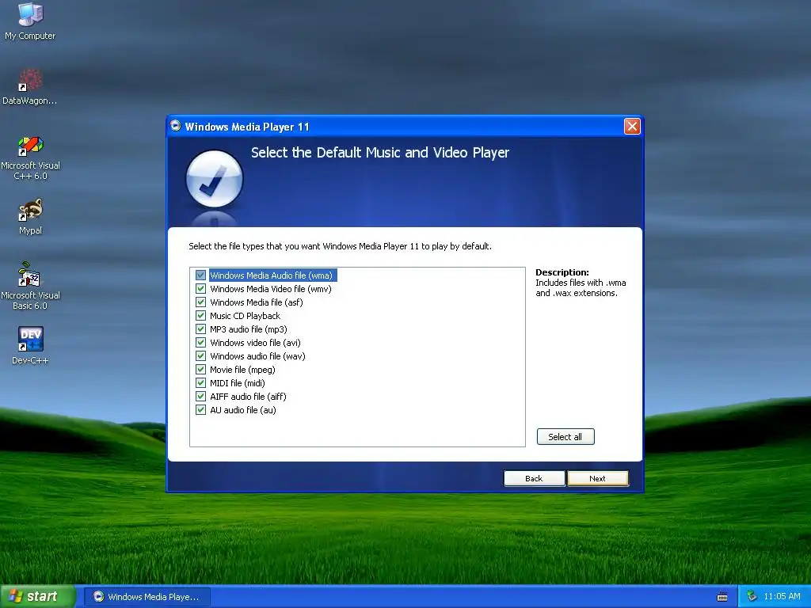Uncheck Windows Media Video file (wmv)
The height and width of the screenshot is (608, 811).
coord(200,289)
